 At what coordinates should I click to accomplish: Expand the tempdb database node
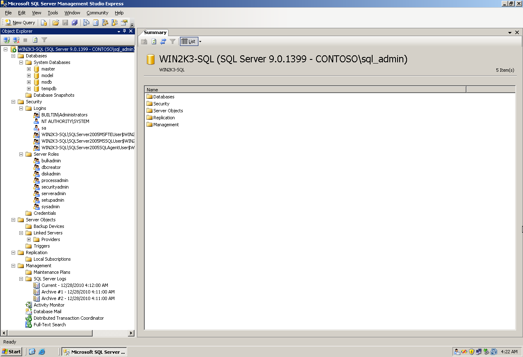(29, 89)
